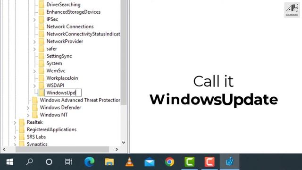The image size is (302, 170).
Task: Select the EnhancedStorageDevices key label
Action: pyautogui.click(x=74, y=12)
